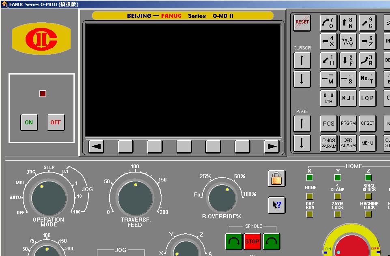Move CURSOR up with arrow key
This screenshot has width=390, height=256.
[302, 60]
